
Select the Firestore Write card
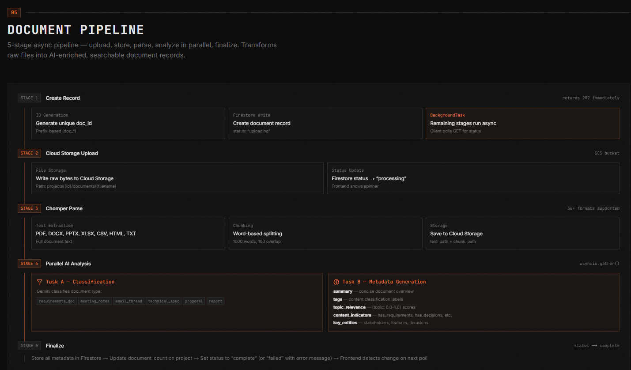pyautogui.click(x=325, y=123)
